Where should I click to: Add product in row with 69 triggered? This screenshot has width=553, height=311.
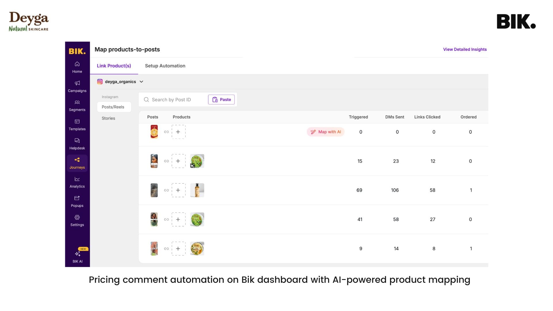[179, 190]
